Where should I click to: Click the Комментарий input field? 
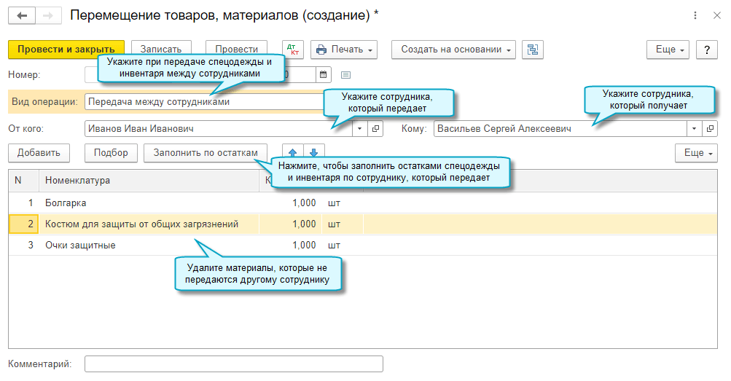point(233,364)
